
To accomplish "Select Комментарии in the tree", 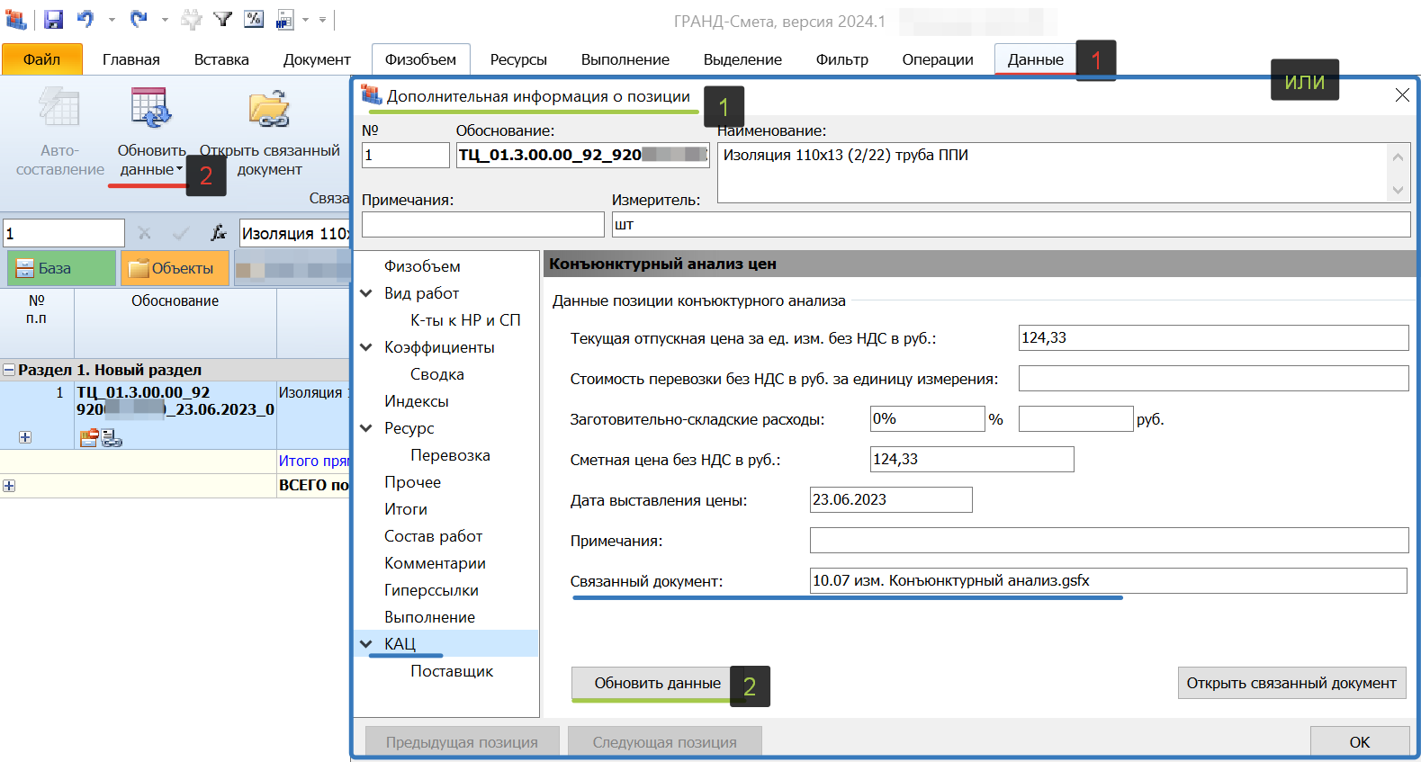I will [x=435, y=563].
